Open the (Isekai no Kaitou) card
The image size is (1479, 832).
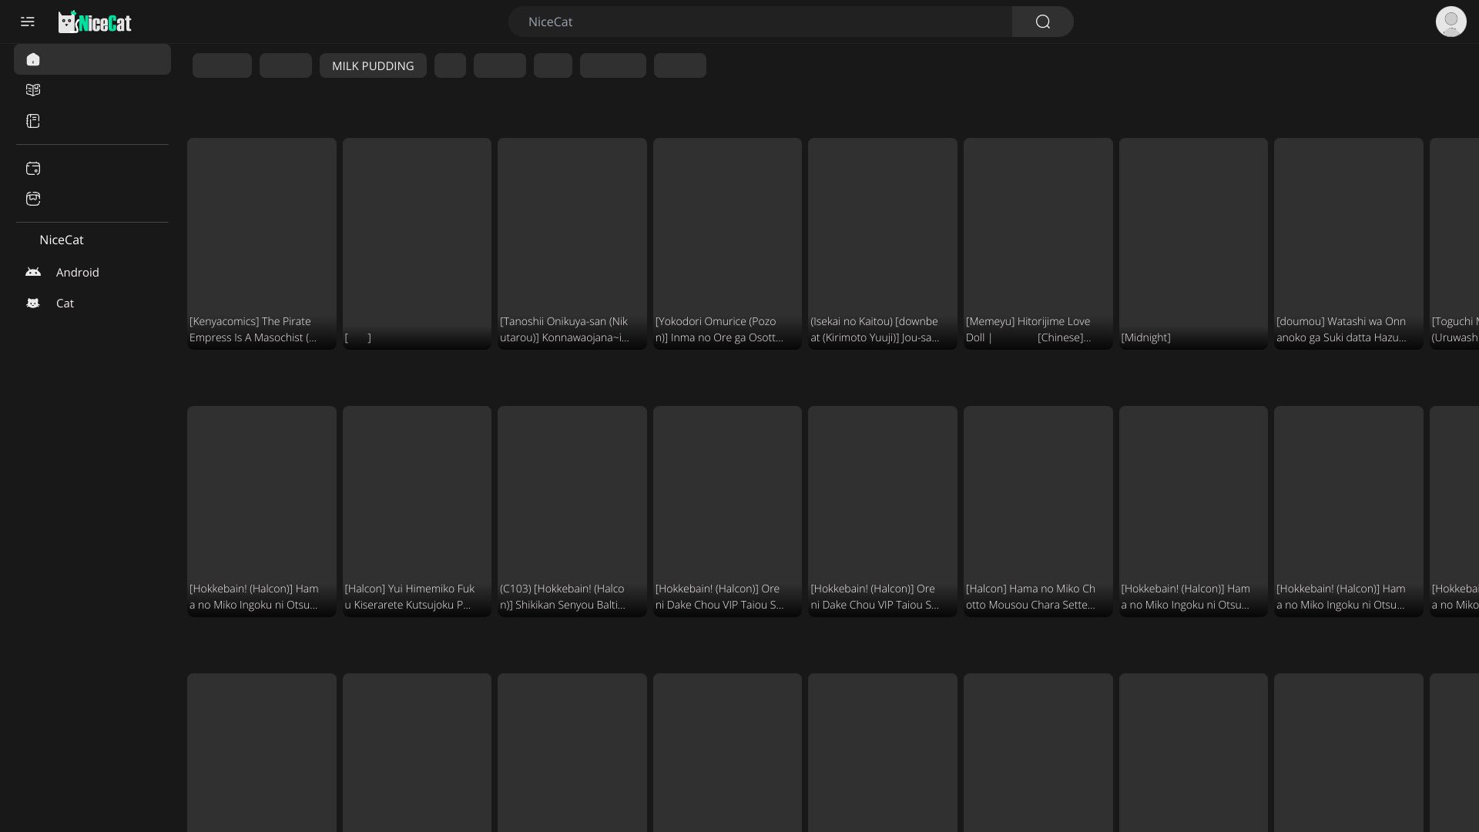pyautogui.click(x=883, y=243)
